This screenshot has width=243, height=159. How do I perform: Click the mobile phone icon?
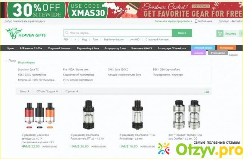pyautogui.click(x=196, y=21)
